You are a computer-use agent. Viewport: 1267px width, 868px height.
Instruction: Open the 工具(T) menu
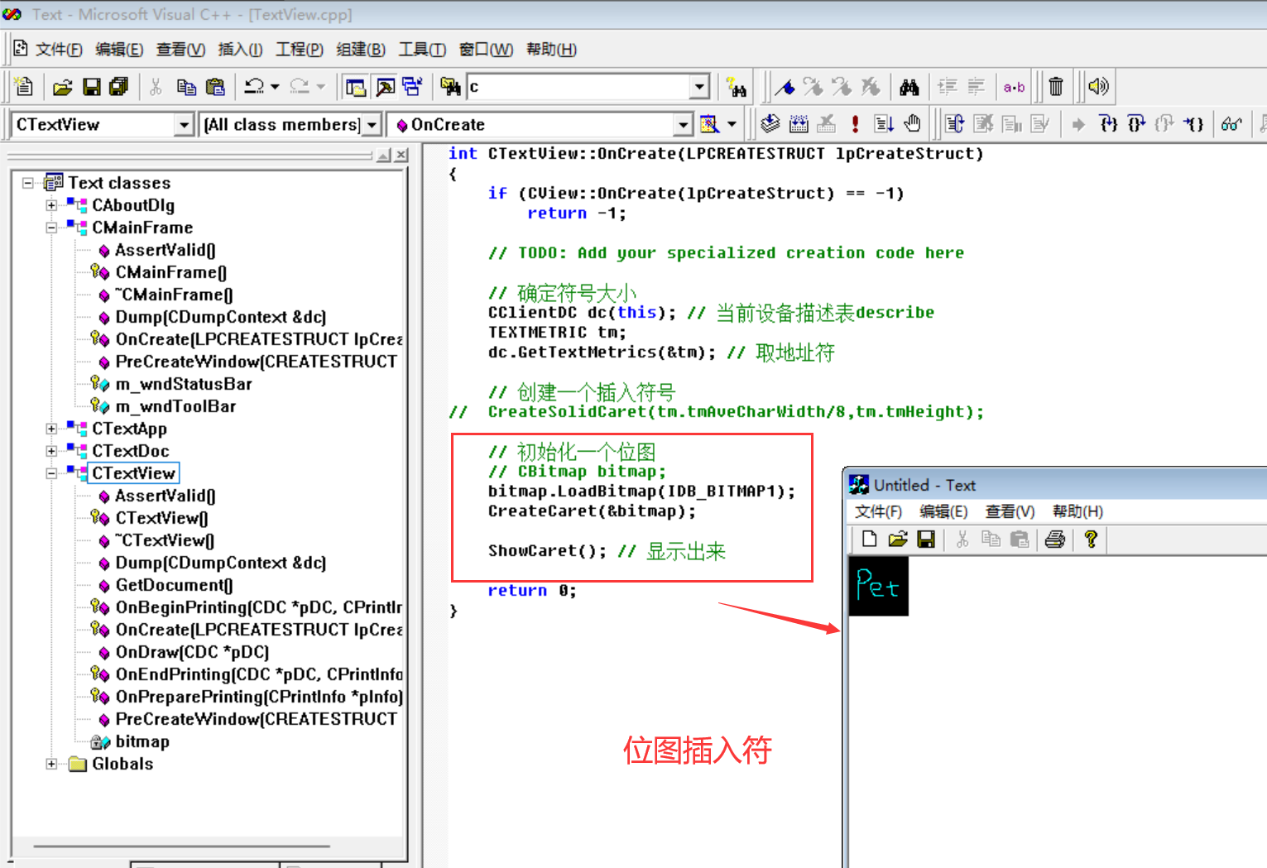pyautogui.click(x=422, y=50)
